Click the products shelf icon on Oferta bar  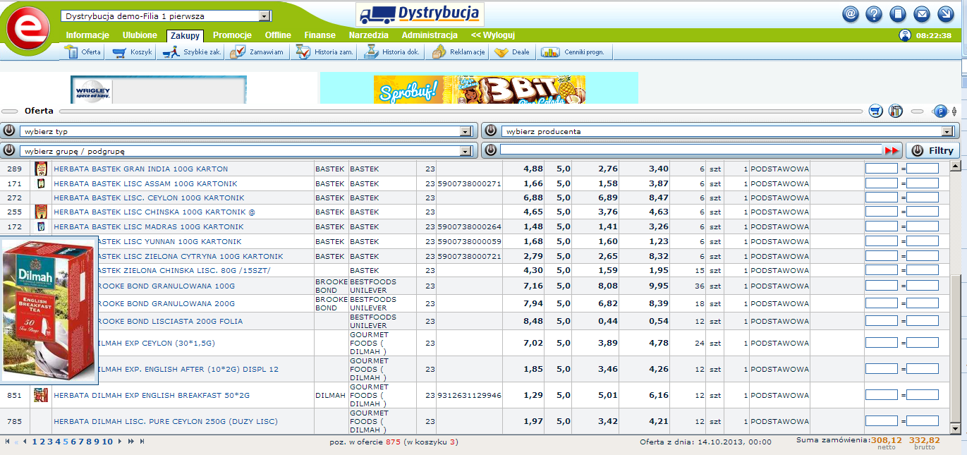pyautogui.click(x=896, y=111)
